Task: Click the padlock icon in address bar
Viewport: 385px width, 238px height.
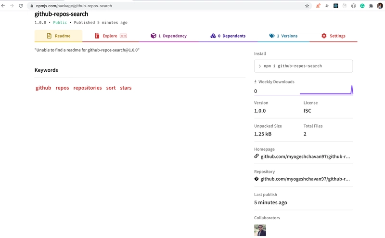Action: click(32, 6)
